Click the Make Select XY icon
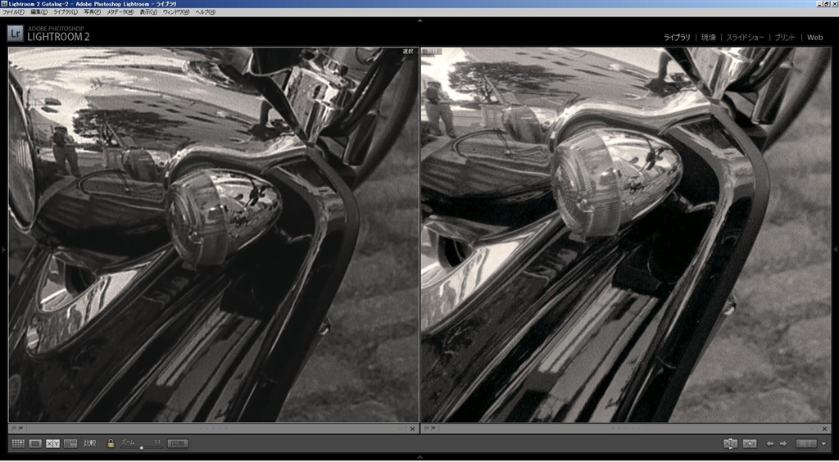The image size is (839, 462). coord(750,443)
